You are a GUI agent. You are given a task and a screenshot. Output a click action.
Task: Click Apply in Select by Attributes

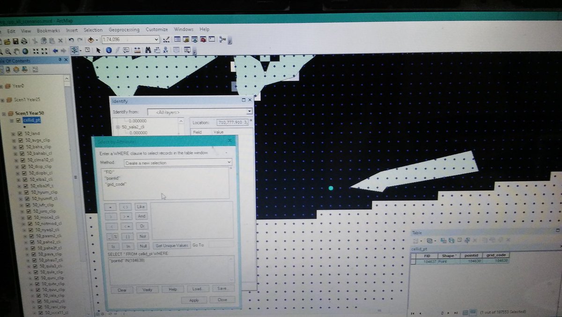(x=194, y=300)
